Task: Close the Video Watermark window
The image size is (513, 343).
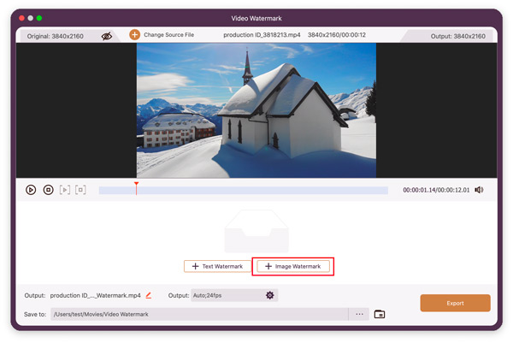Action: click(21, 18)
